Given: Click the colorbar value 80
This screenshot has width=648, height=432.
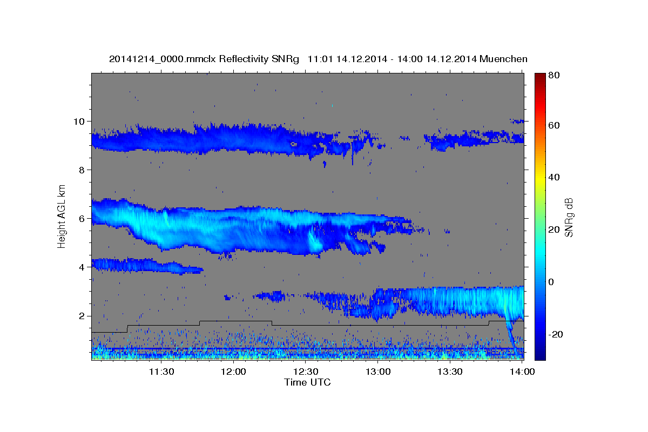Looking at the screenshot, I should coord(553,76).
